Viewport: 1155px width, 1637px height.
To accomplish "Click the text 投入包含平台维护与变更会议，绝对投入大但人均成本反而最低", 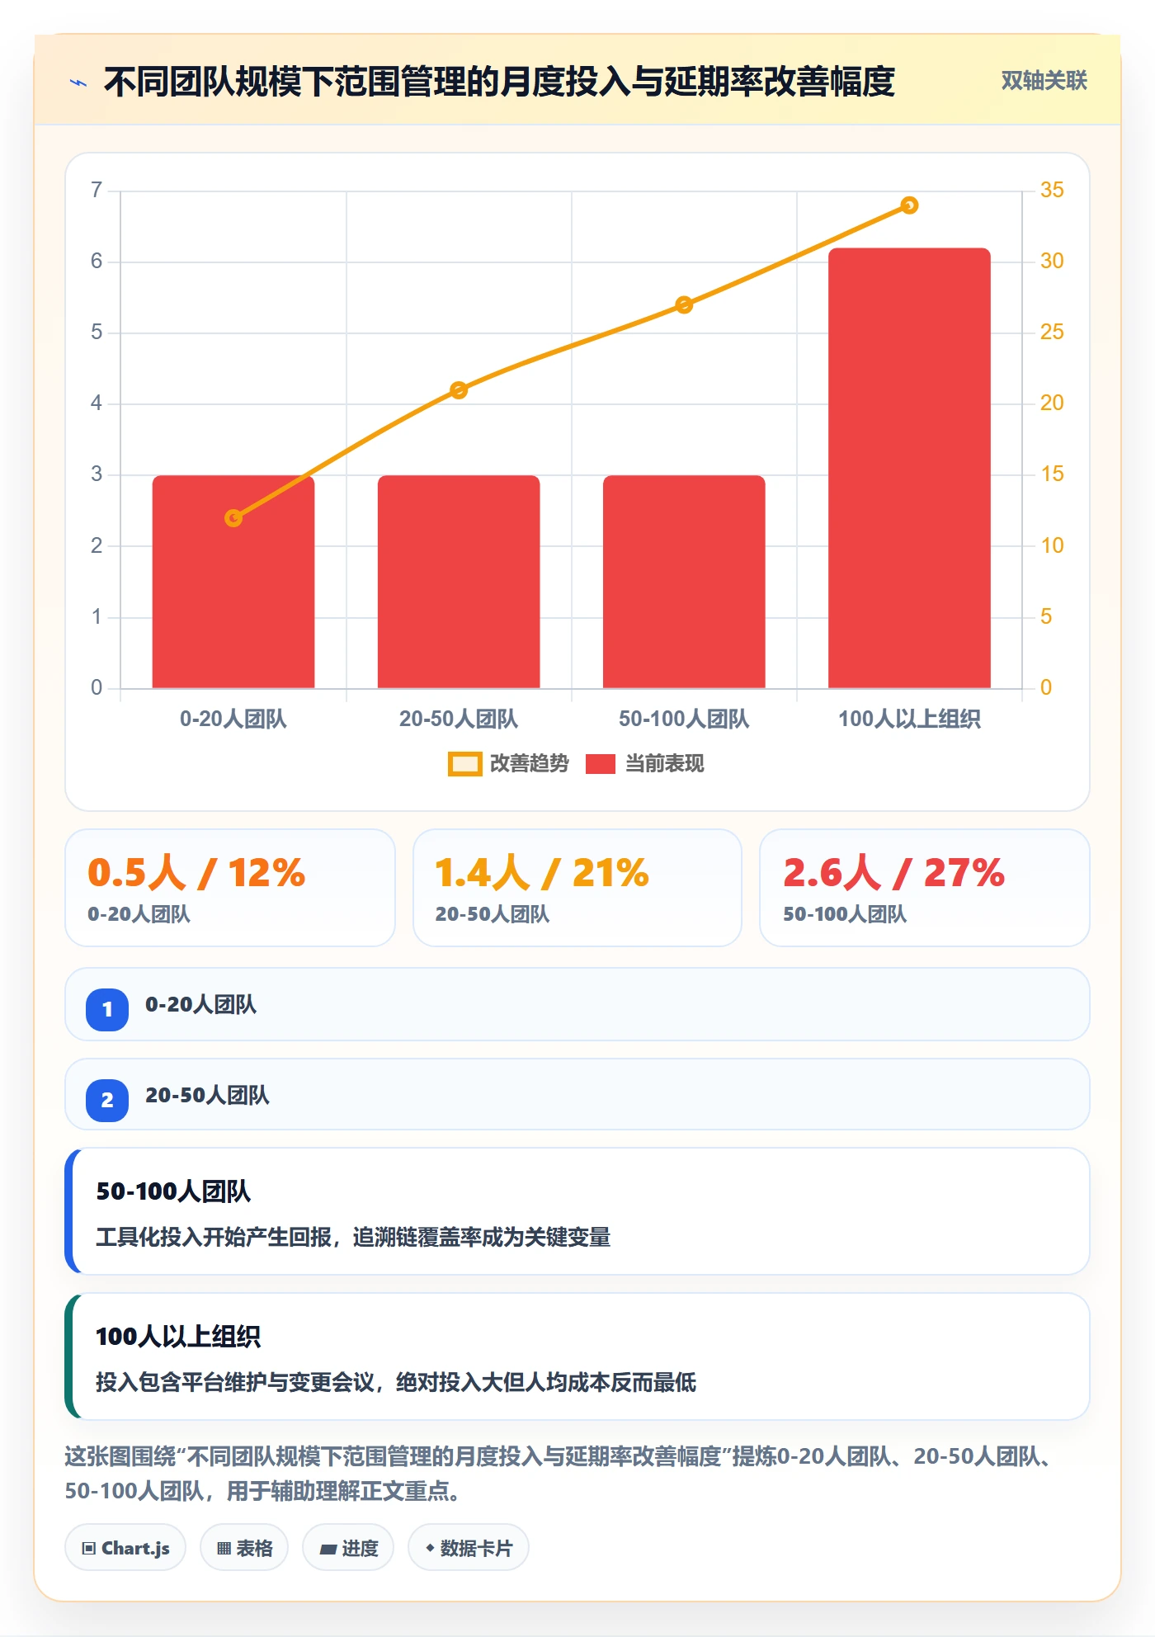I will [396, 1383].
